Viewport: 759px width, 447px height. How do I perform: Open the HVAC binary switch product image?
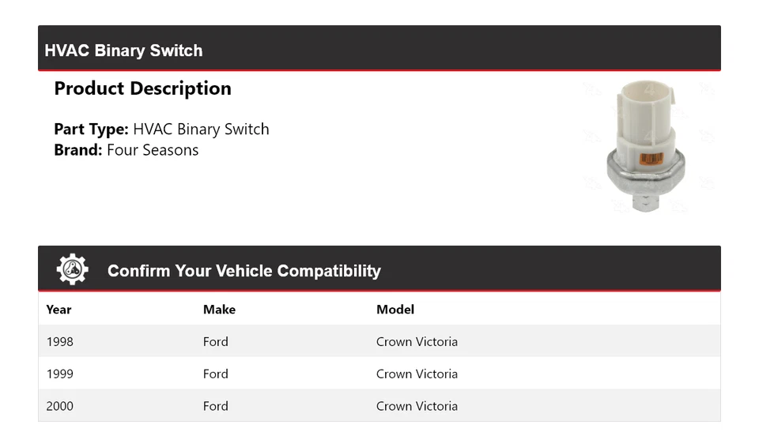(646, 145)
